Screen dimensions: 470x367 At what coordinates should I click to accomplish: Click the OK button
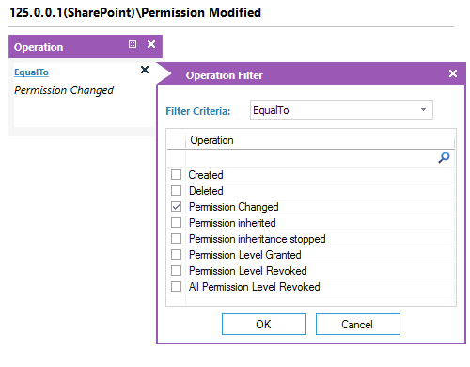click(x=264, y=324)
